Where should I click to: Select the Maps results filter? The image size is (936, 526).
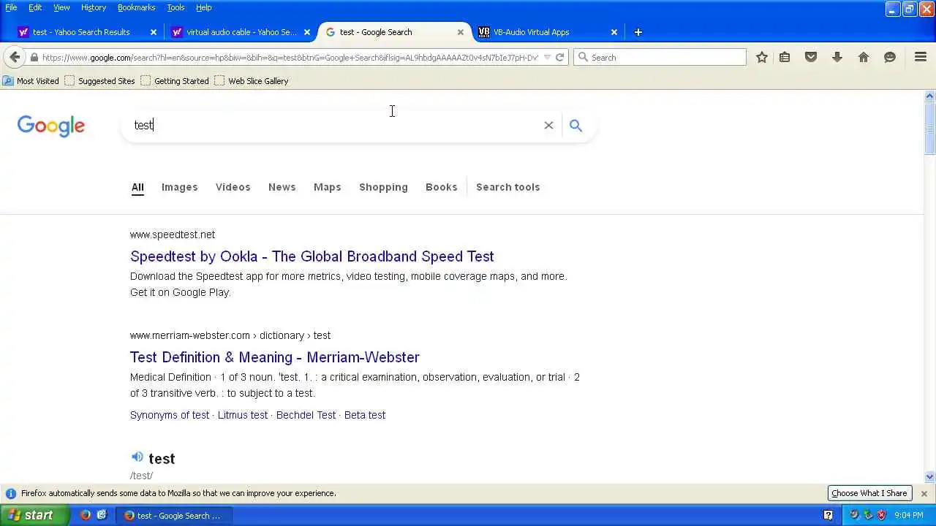pyautogui.click(x=327, y=187)
